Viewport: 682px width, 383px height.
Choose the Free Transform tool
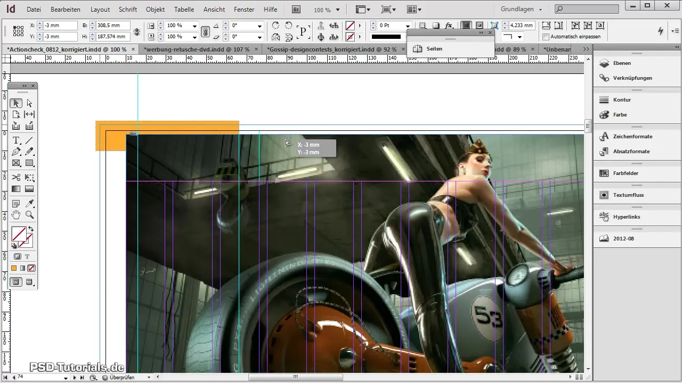[x=29, y=177]
